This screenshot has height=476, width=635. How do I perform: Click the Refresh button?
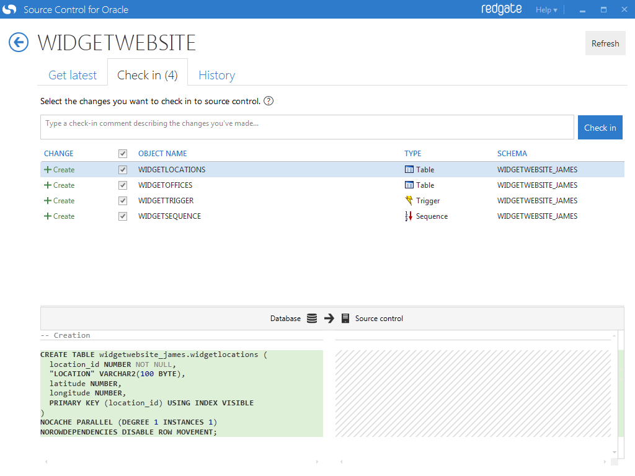(605, 43)
